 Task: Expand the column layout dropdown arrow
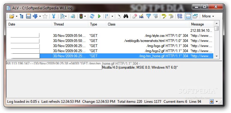coord(66,16)
